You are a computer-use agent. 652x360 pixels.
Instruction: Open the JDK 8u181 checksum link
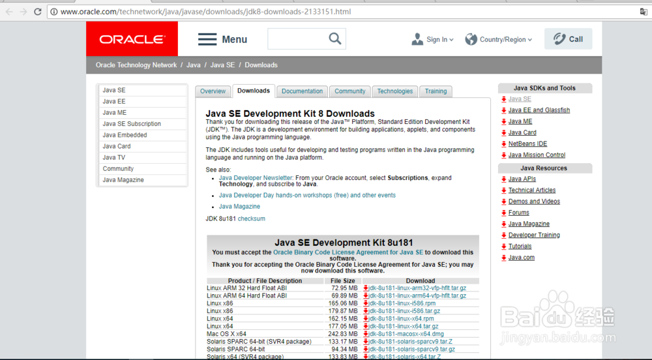pyautogui.click(x=251, y=218)
